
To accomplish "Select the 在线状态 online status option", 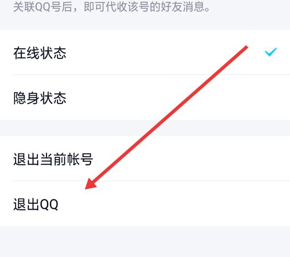I will coord(40,53).
